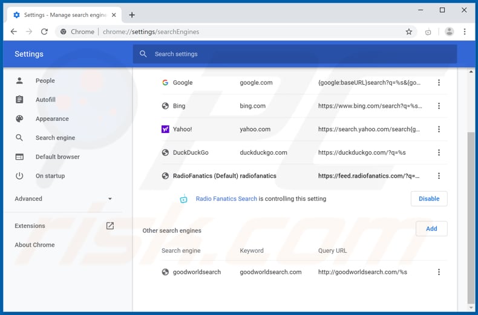
Task: Click the Appearance palette icon in sidebar
Action: point(19,119)
